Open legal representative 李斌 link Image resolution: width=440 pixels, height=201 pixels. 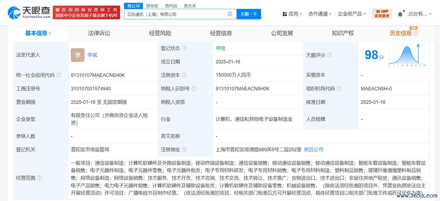tap(92, 55)
